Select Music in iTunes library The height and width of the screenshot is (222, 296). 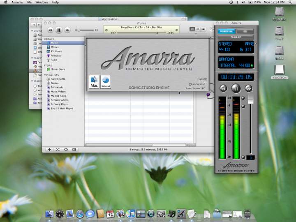click(x=63, y=43)
